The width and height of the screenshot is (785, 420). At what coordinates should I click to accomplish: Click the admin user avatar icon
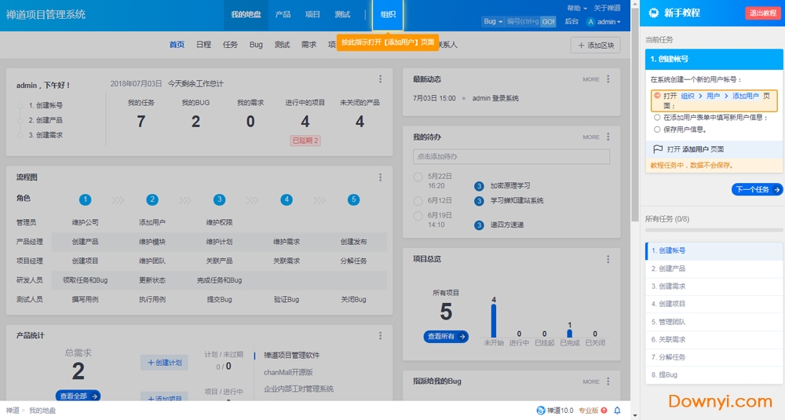tap(590, 22)
